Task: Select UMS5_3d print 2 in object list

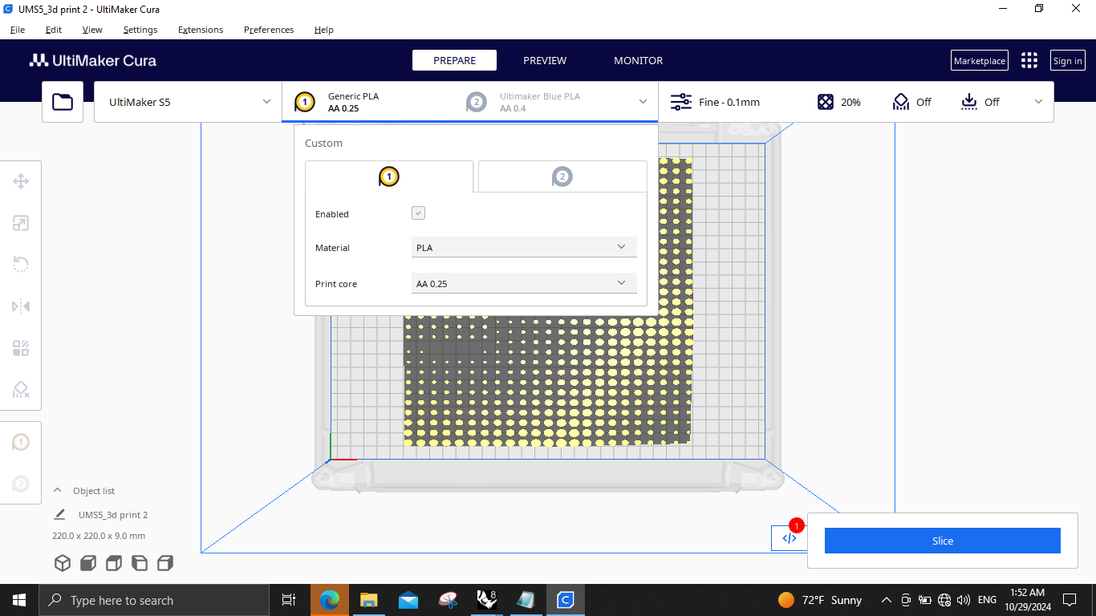Action: (x=113, y=515)
